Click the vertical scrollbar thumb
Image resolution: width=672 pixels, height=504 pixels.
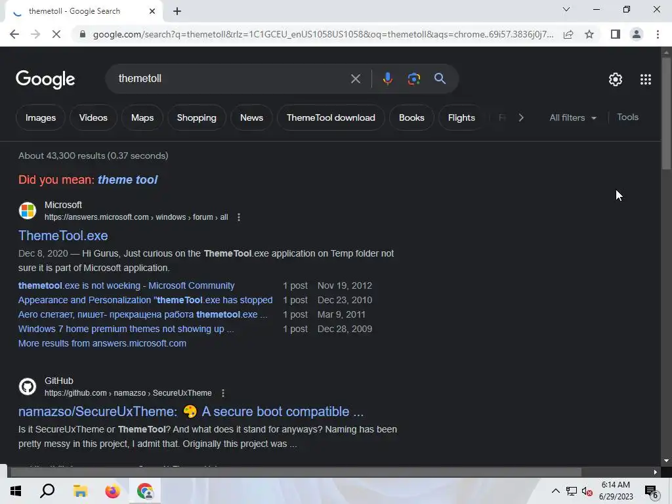pyautogui.click(x=667, y=113)
